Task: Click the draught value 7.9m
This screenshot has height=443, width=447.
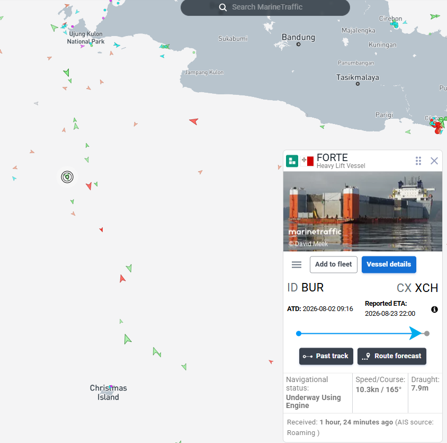Action: click(419, 388)
